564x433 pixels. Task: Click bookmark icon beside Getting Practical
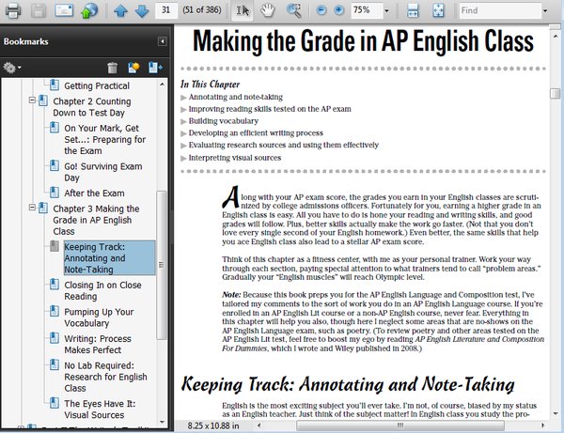click(x=55, y=85)
